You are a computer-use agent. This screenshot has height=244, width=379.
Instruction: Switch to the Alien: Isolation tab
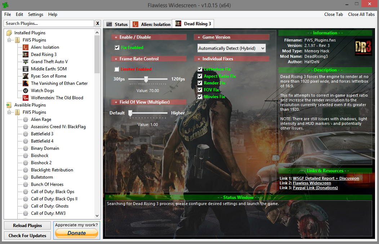tap(151, 24)
